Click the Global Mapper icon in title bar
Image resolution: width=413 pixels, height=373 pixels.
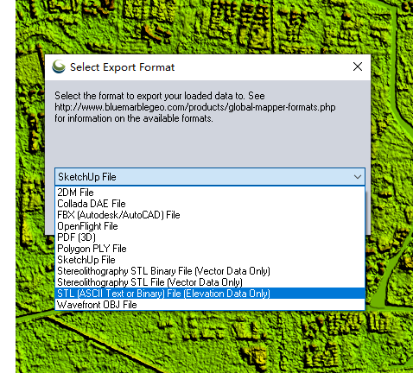pyautogui.click(x=59, y=66)
